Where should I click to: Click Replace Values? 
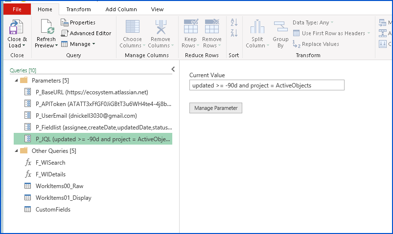[x=316, y=44]
